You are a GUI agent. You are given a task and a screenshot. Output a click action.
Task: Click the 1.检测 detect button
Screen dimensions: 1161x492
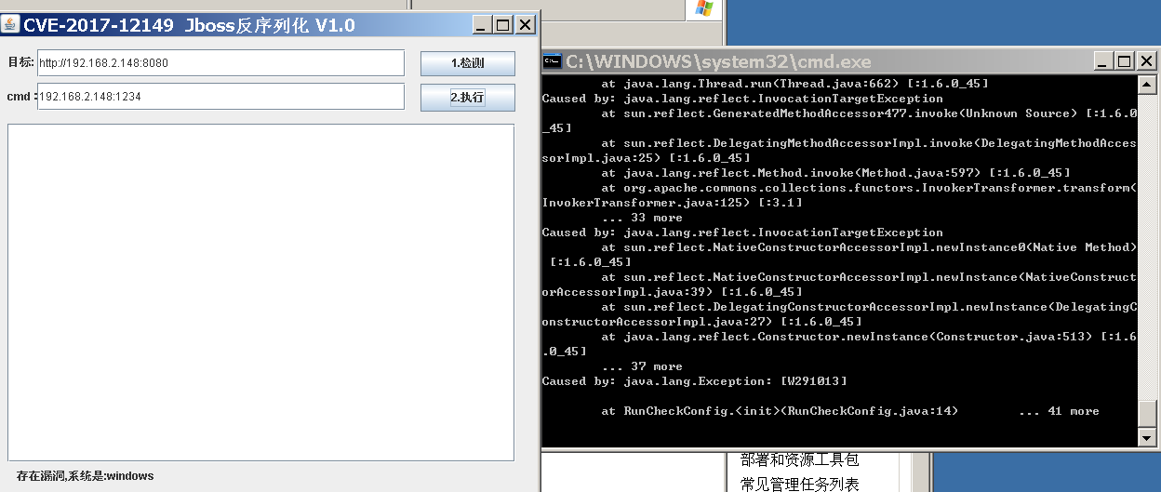(x=468, y=63)
